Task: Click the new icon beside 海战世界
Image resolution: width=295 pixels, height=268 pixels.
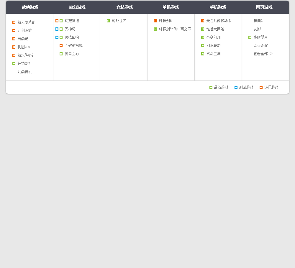Action: click(x=108, y=21)
